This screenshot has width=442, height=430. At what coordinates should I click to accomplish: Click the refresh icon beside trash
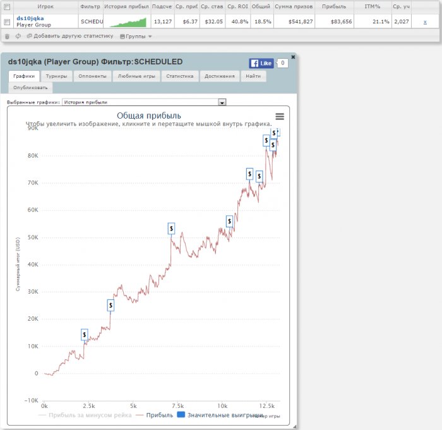pos(18,36)
